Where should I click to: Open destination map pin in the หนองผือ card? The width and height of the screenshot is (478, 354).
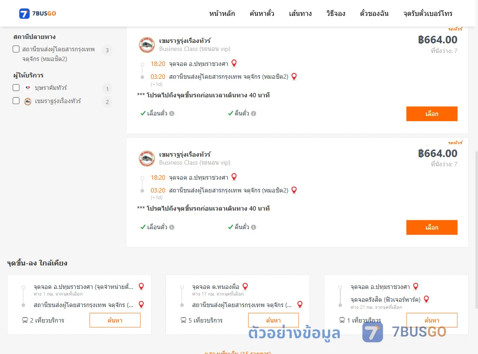(300, 304)
